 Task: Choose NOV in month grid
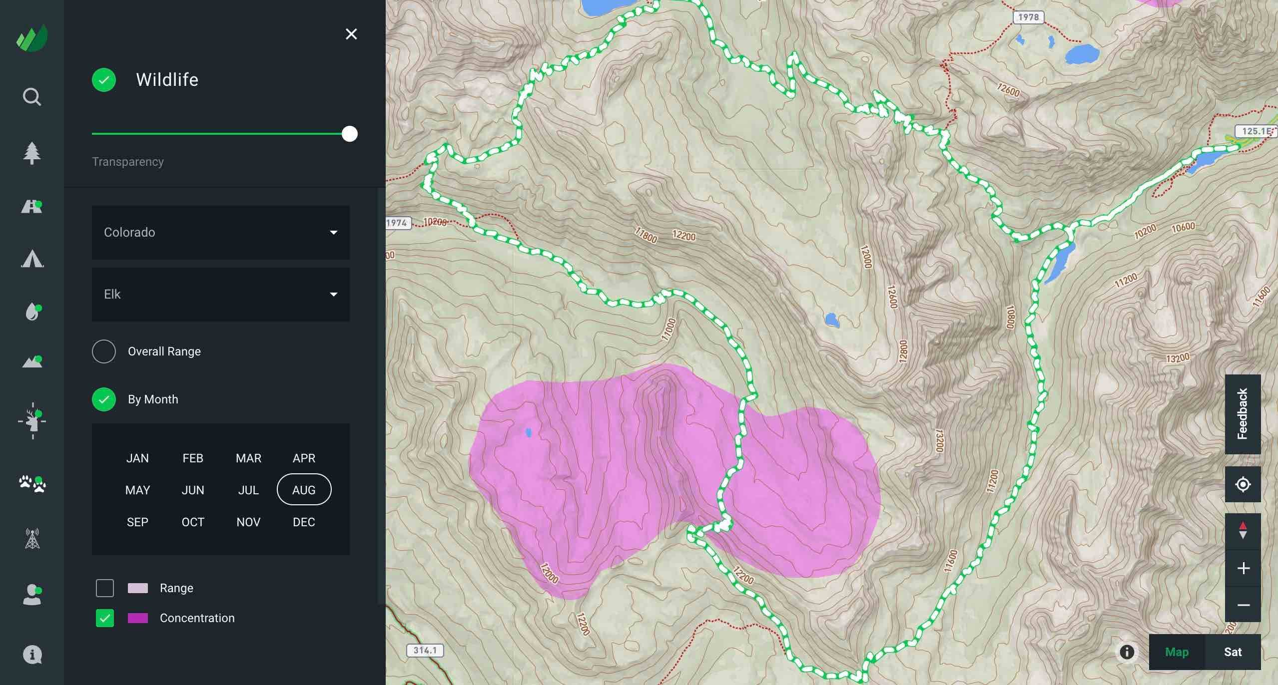tap(248, 522)
